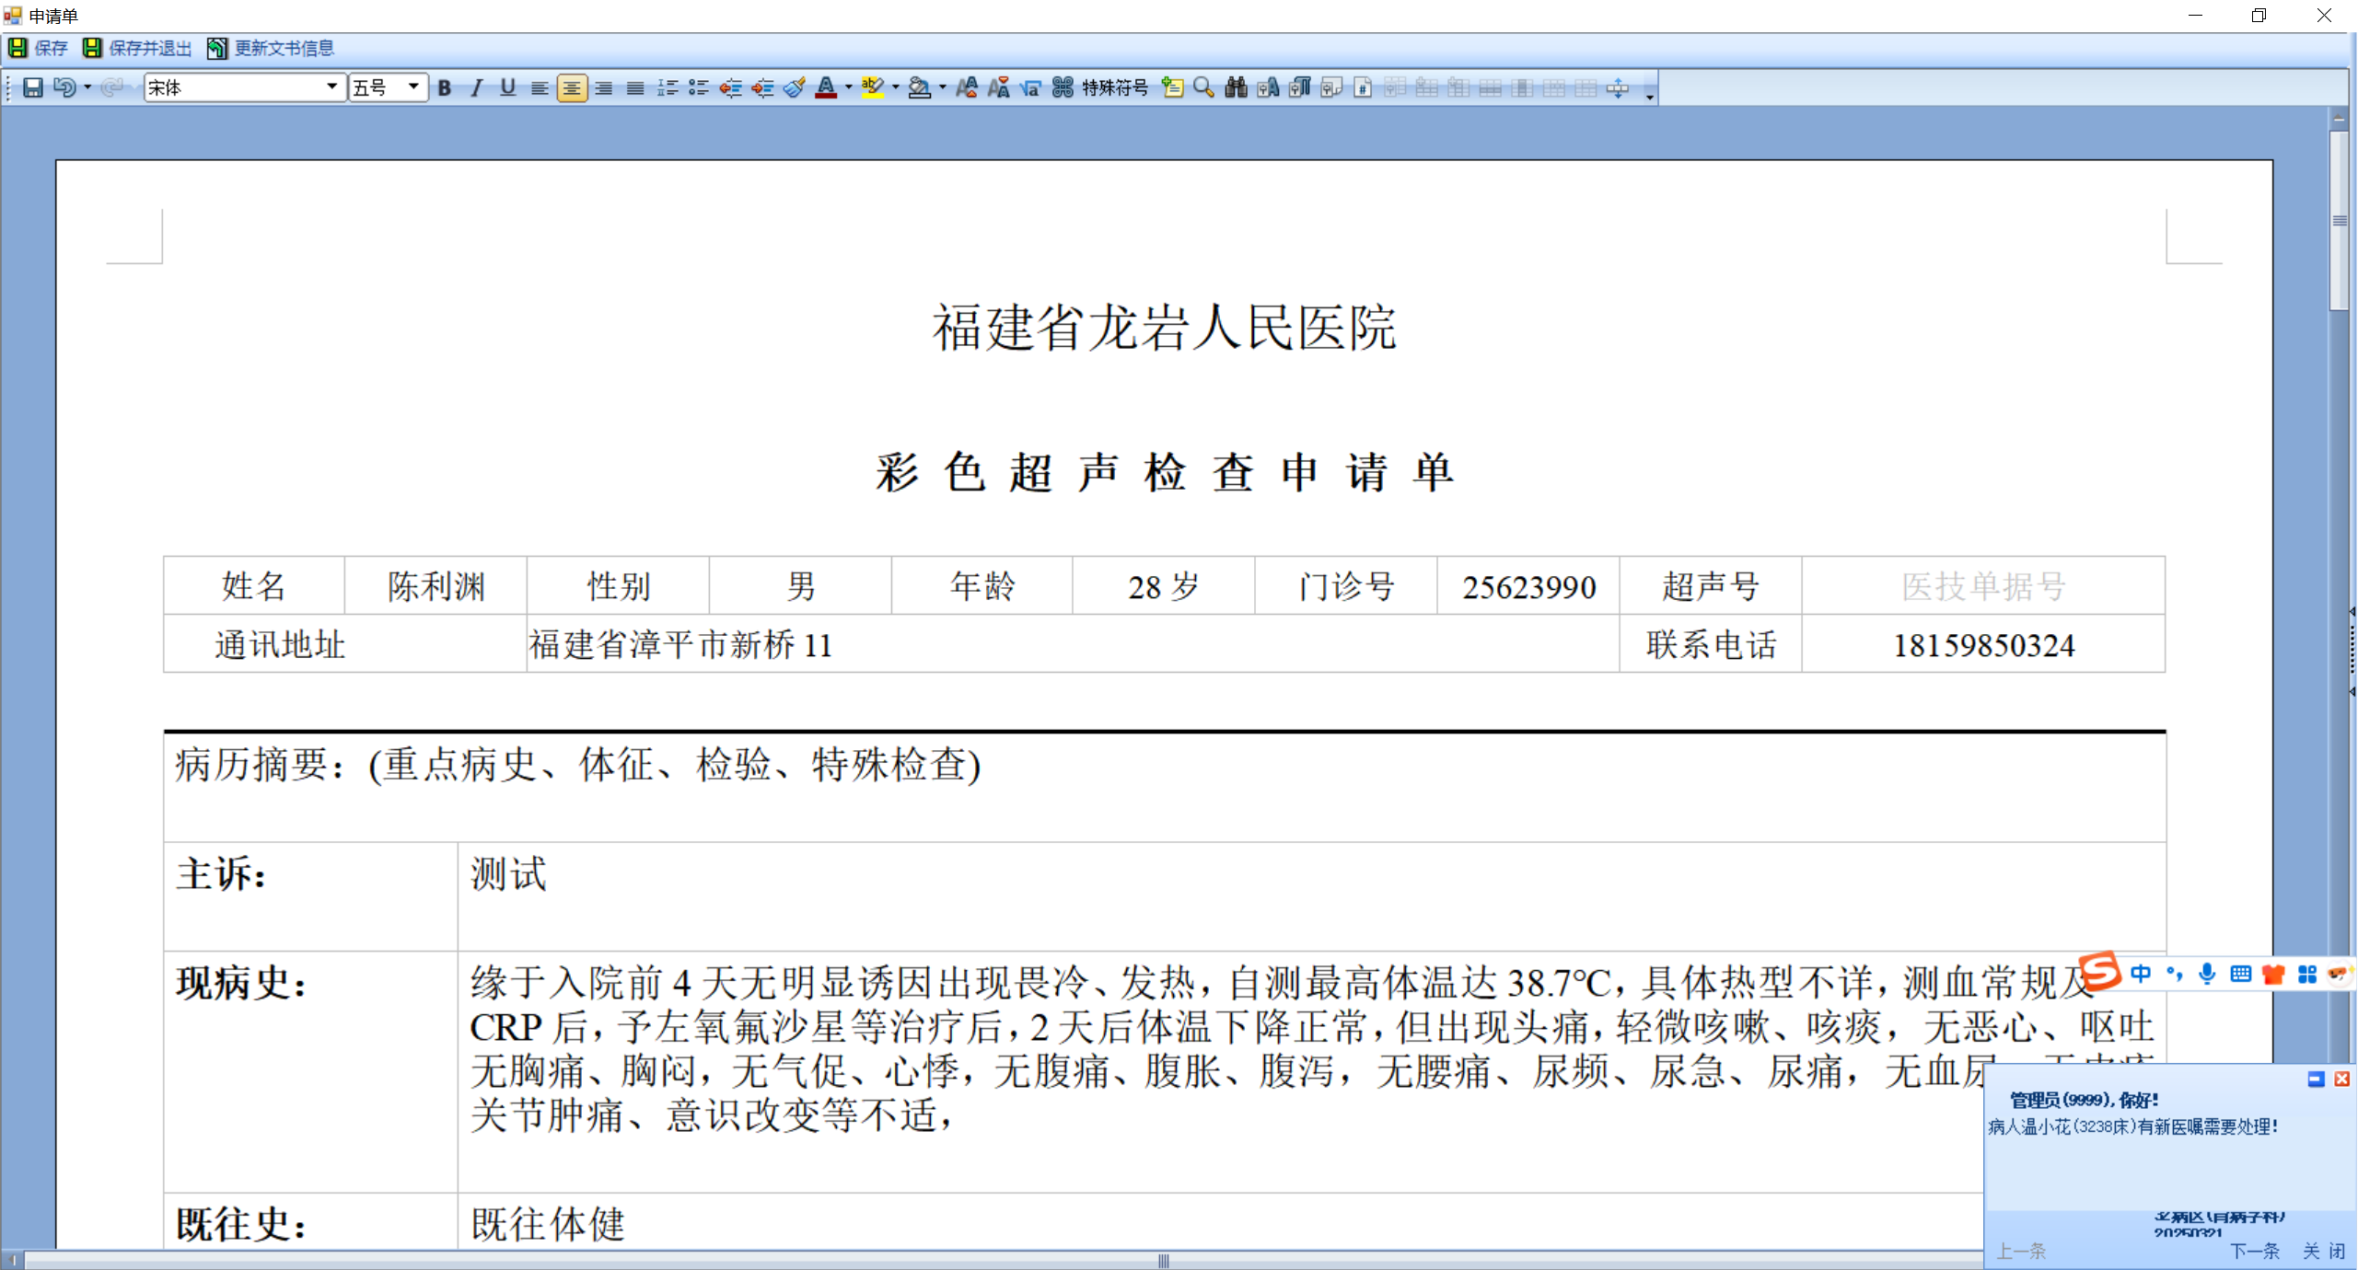Viewport: 2358px width, 1270px height.
Task: Click the decrease indent icon
Action: pyautogui.click(x=730, y=87)
